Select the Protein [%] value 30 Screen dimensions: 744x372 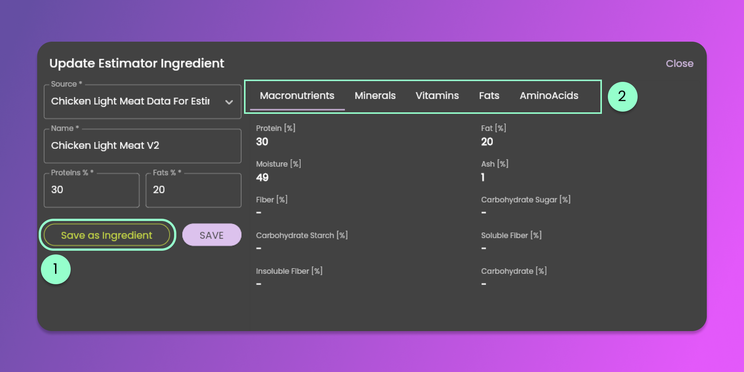[262, 142]
